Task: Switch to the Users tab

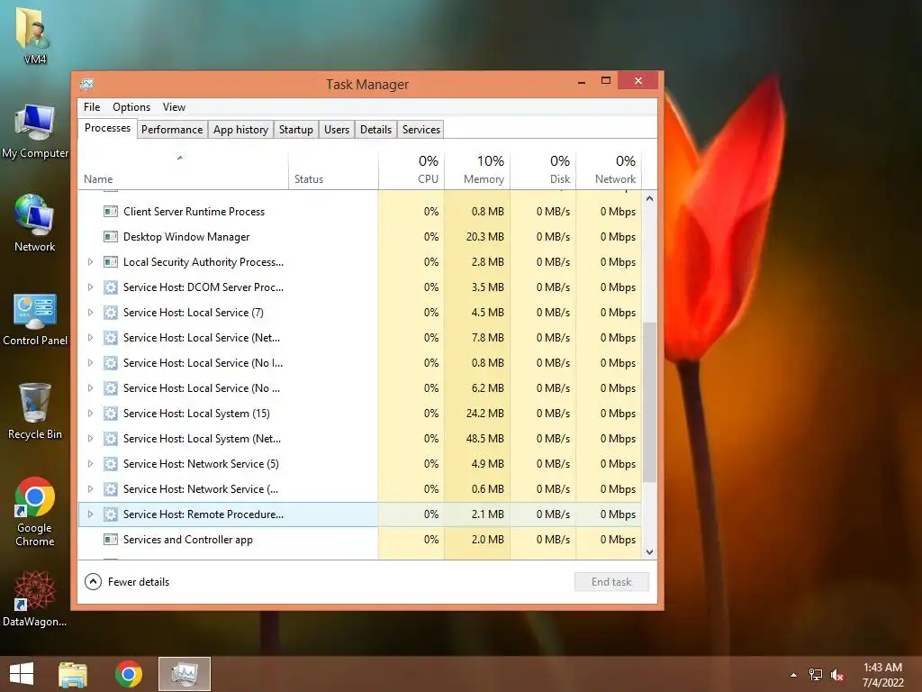Action: (x=337, y=130)
